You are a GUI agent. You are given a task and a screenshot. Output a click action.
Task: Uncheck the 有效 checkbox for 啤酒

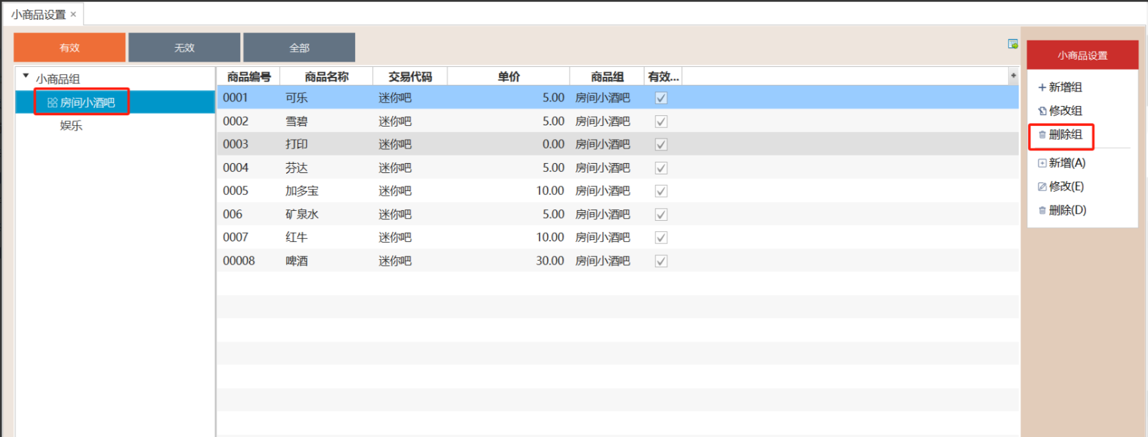661,261
